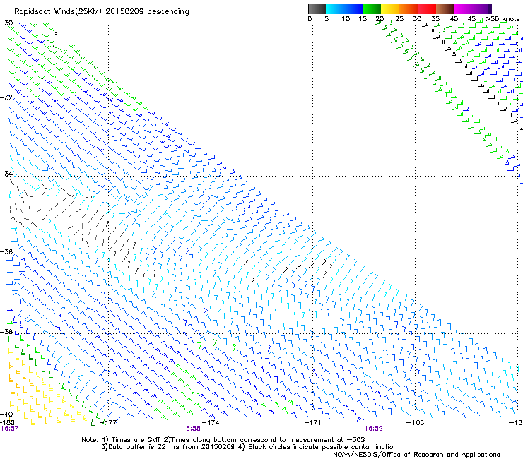Click the purple 16:58 time label
Image resolution: width=523 pixels, height=459 pixels.
(191, 429)
